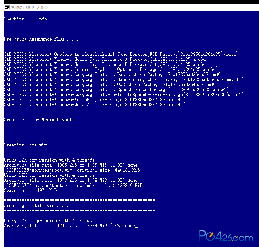
Task: Select the LanguageFeatures-TextToSpeech-zh-cn package line
Action: tap(125, 95)
